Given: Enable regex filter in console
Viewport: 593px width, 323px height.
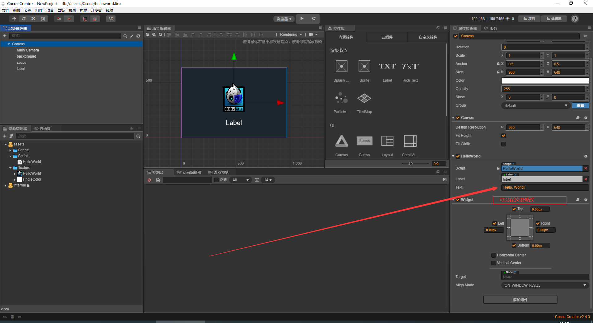Looking at the screenshot, I should 217,180.
